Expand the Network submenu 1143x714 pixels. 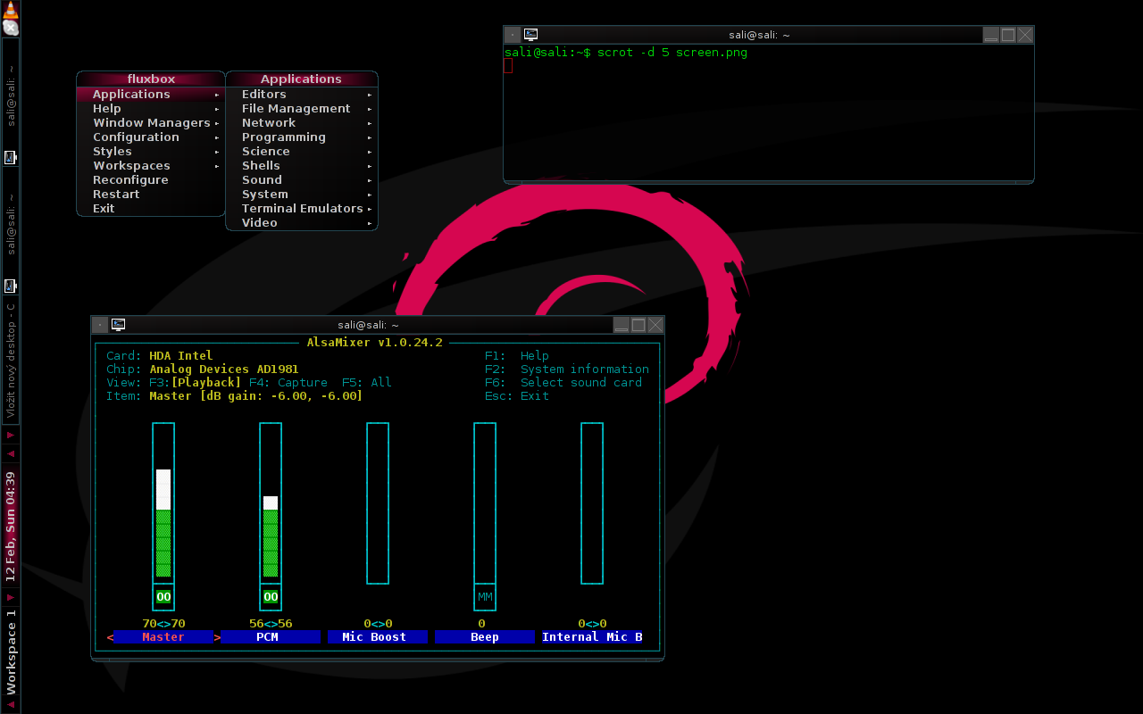(302, 122)
